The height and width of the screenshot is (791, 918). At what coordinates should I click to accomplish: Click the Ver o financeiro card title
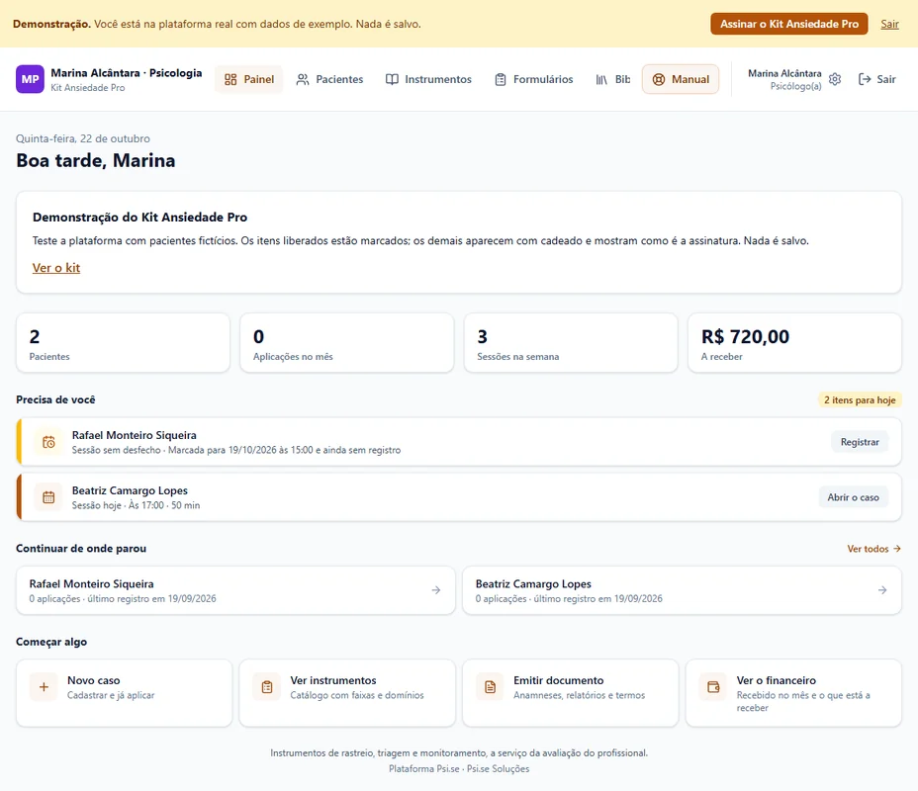click(x=777, y=680)
